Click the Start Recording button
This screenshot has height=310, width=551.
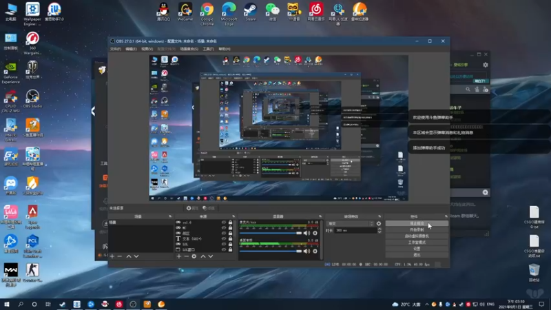[x=417, y=230]
